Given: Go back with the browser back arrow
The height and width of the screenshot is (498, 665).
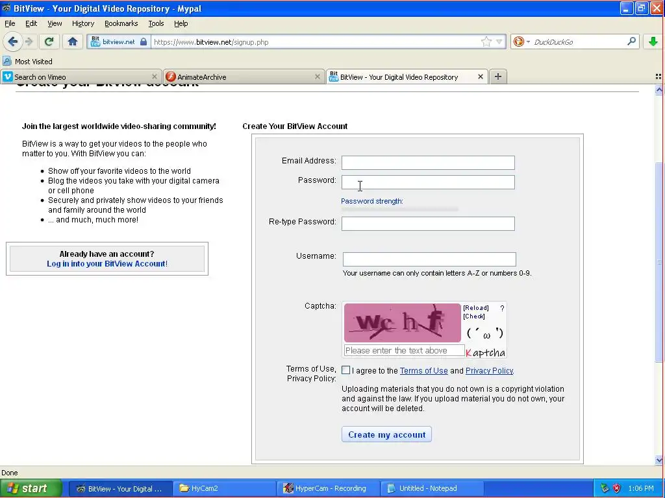Looking at the screenshot, I should point(13,41).
